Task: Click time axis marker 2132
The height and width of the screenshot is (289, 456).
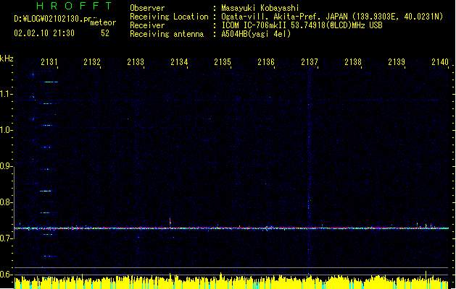Action: [x=92, y=62]
